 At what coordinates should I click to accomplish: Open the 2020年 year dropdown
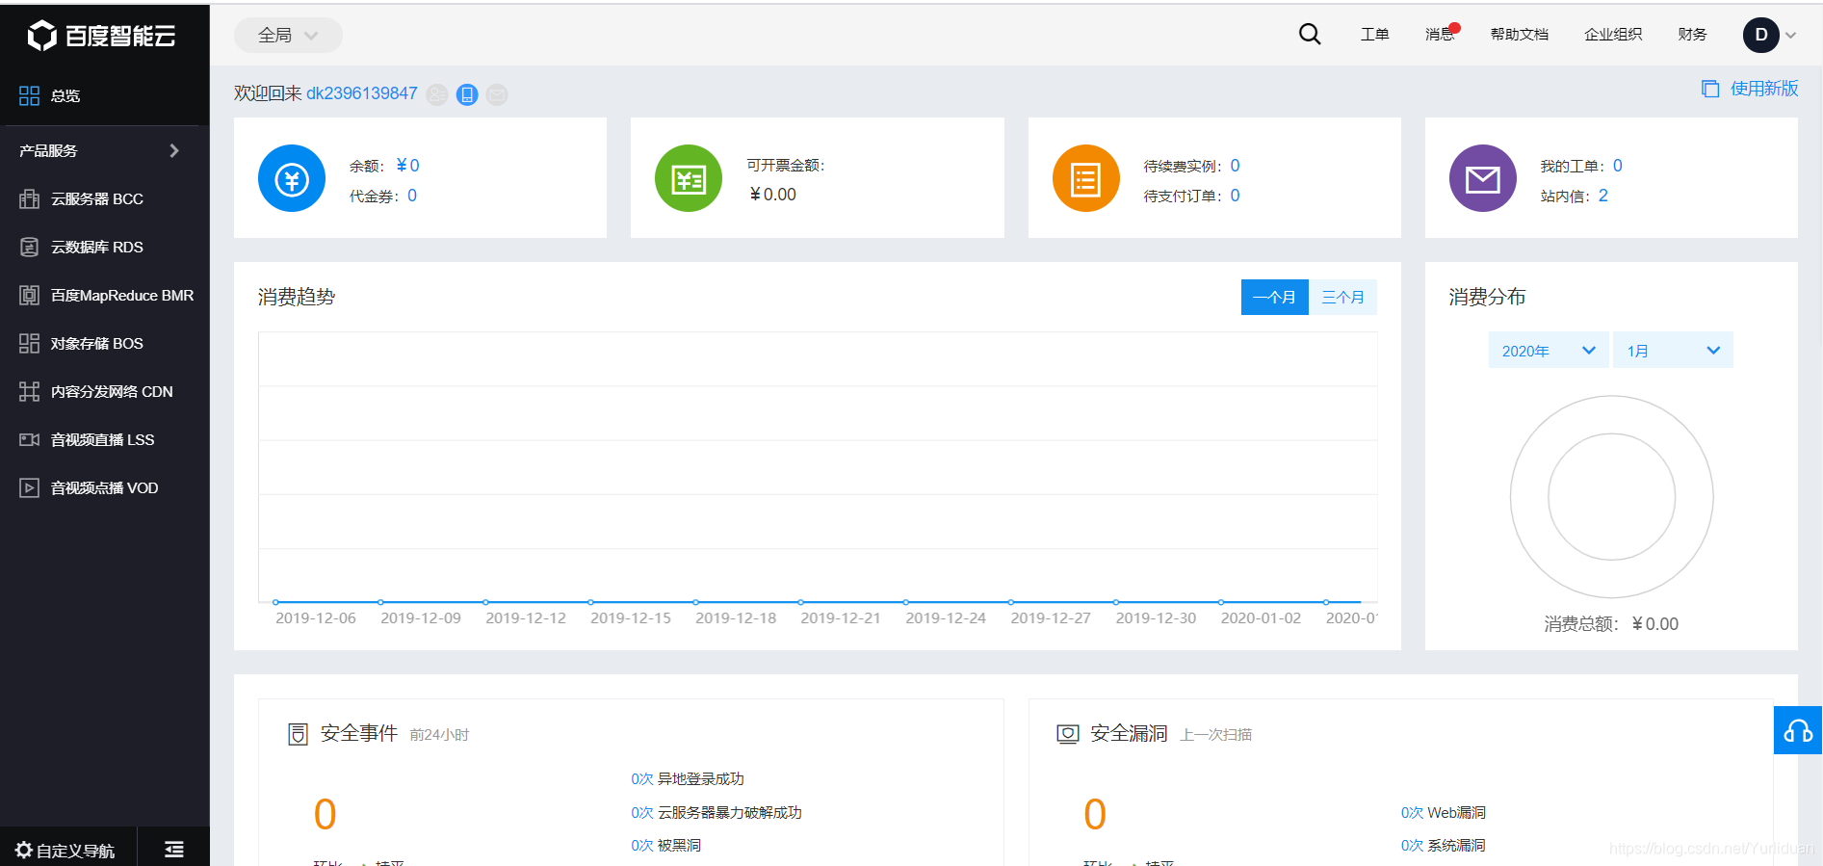tap(1549, 351)
